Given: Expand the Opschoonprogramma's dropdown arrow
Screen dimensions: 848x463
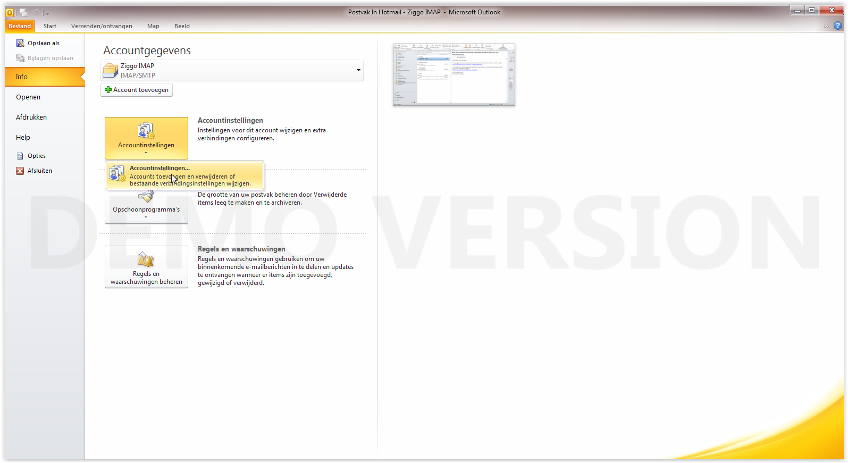Looking at the screenshot, I should [146, 217].
